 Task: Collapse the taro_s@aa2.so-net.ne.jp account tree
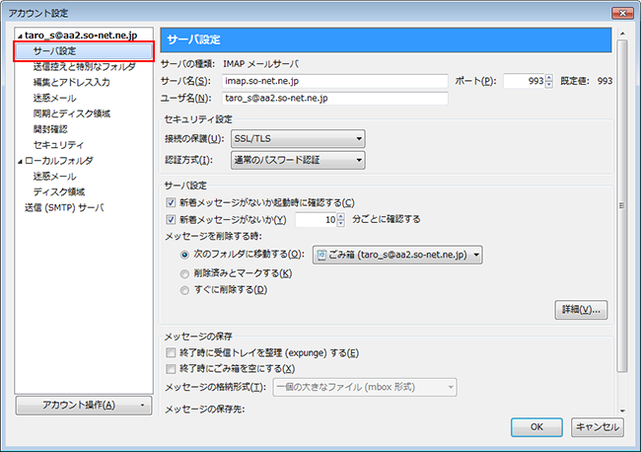coord(19,35)
